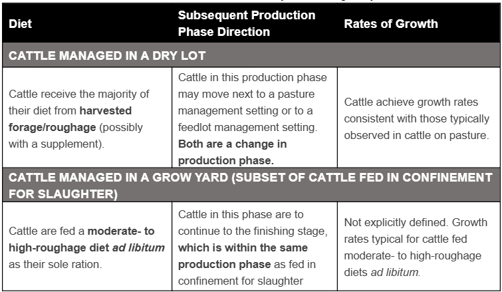This screenshot has width=502, height=292.
Task: Click "typically observed in cattle on pasture" text
Action: 416,133
